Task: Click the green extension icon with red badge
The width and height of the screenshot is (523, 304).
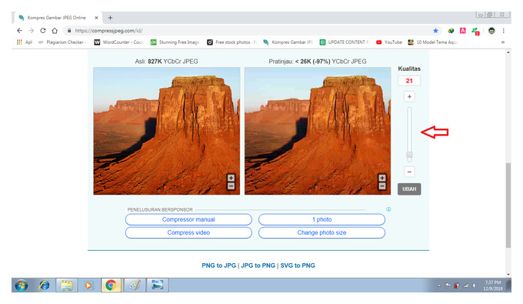Action: click(x=475, y=31)
